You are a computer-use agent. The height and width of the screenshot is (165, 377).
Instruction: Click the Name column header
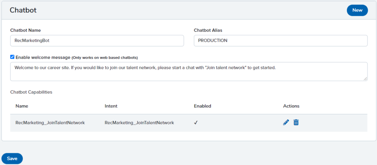tap(22, 106)
